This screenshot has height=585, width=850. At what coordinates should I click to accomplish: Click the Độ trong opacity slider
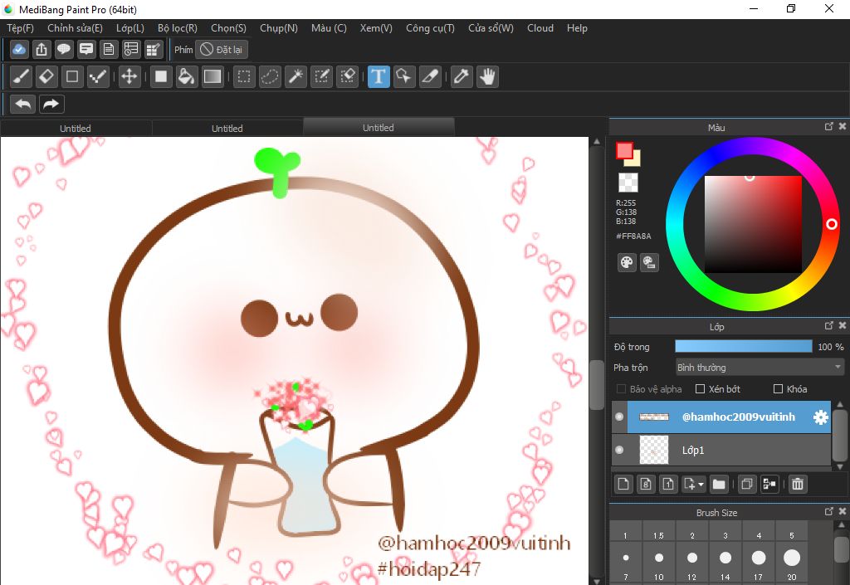pos(743,347)
